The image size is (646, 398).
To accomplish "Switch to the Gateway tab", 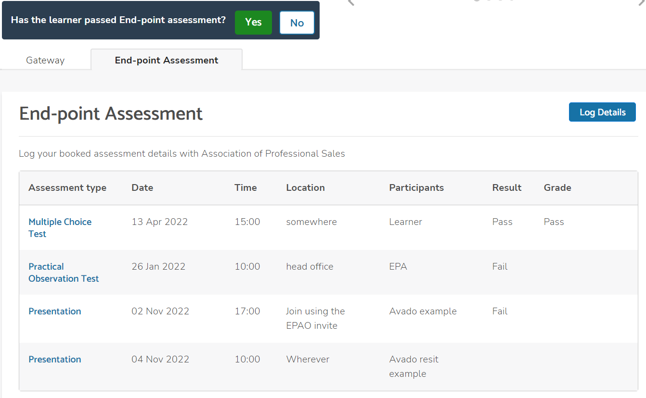I will [45, 60].
